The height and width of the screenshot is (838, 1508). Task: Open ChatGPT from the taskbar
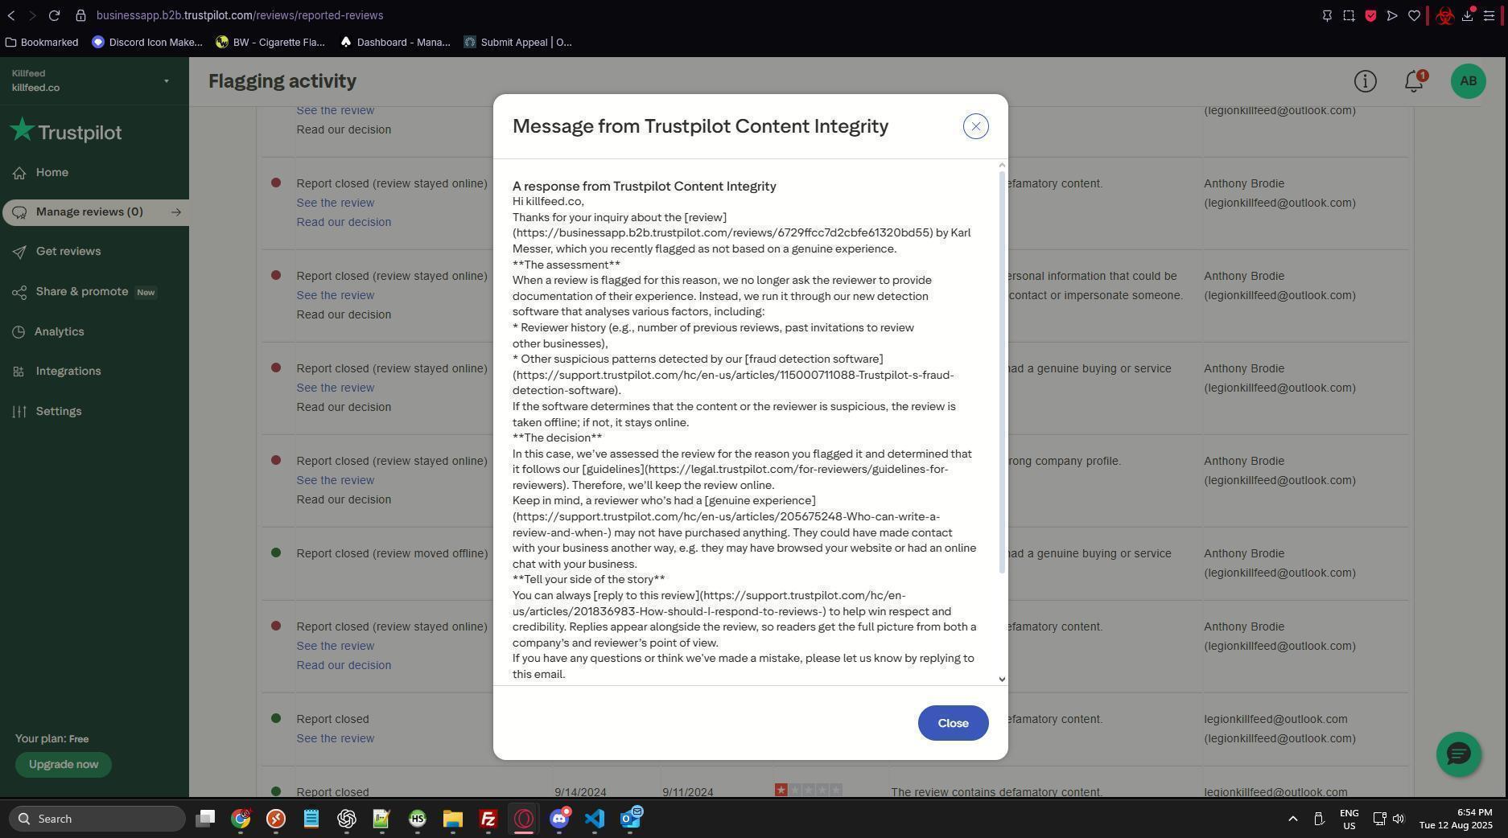click(x=347, y=819)
